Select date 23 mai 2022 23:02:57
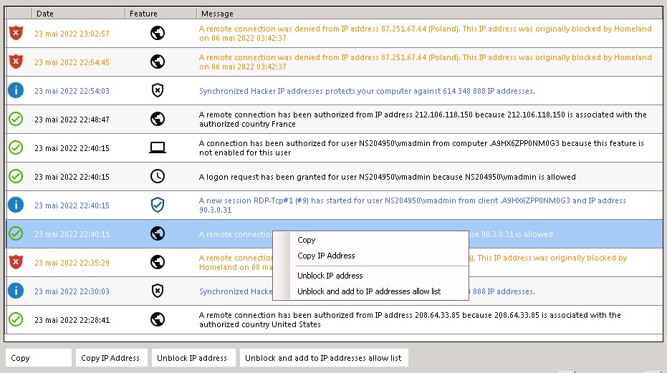The height and width of the screenshot is (373, 667). pyautogui.click(x=72, y=34)
